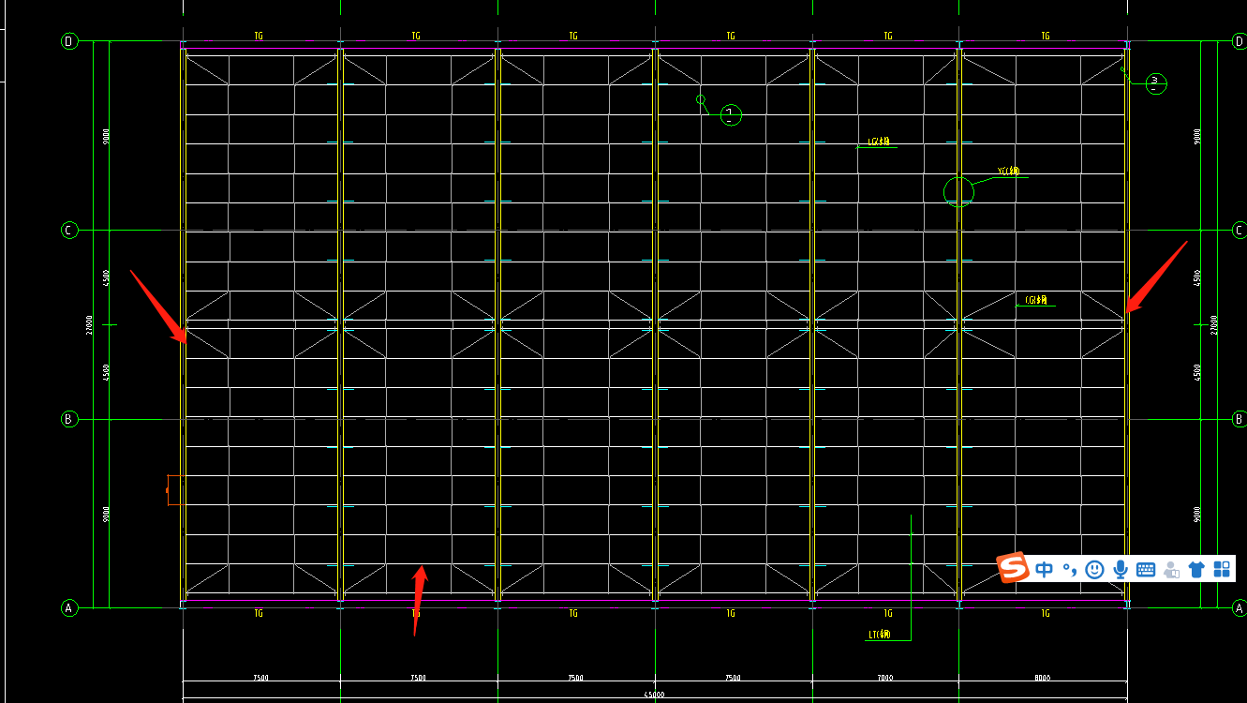Select right axis bubble A
This screenshot has height=703, width=1247.
(1240, 607)
